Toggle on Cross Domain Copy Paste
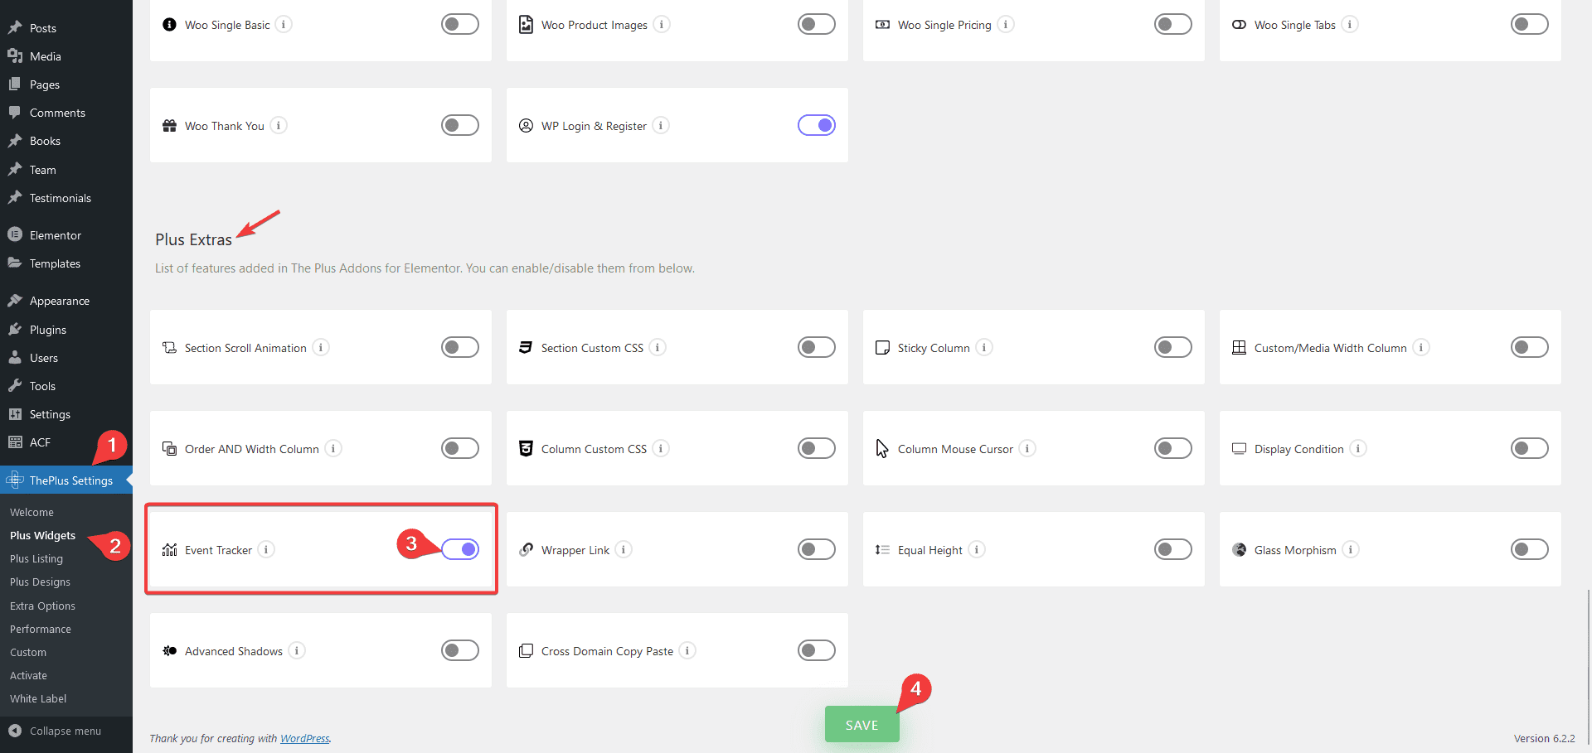 pos(817,650)
